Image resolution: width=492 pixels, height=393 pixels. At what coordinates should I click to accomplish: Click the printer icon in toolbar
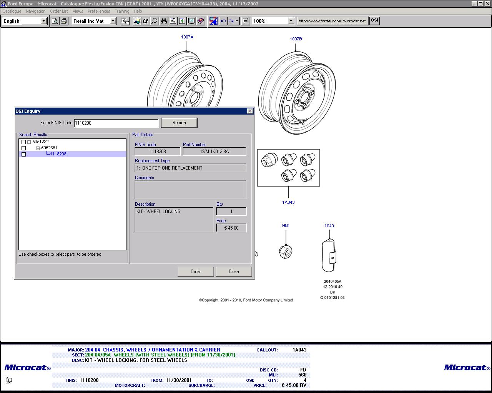coord(64,21)
